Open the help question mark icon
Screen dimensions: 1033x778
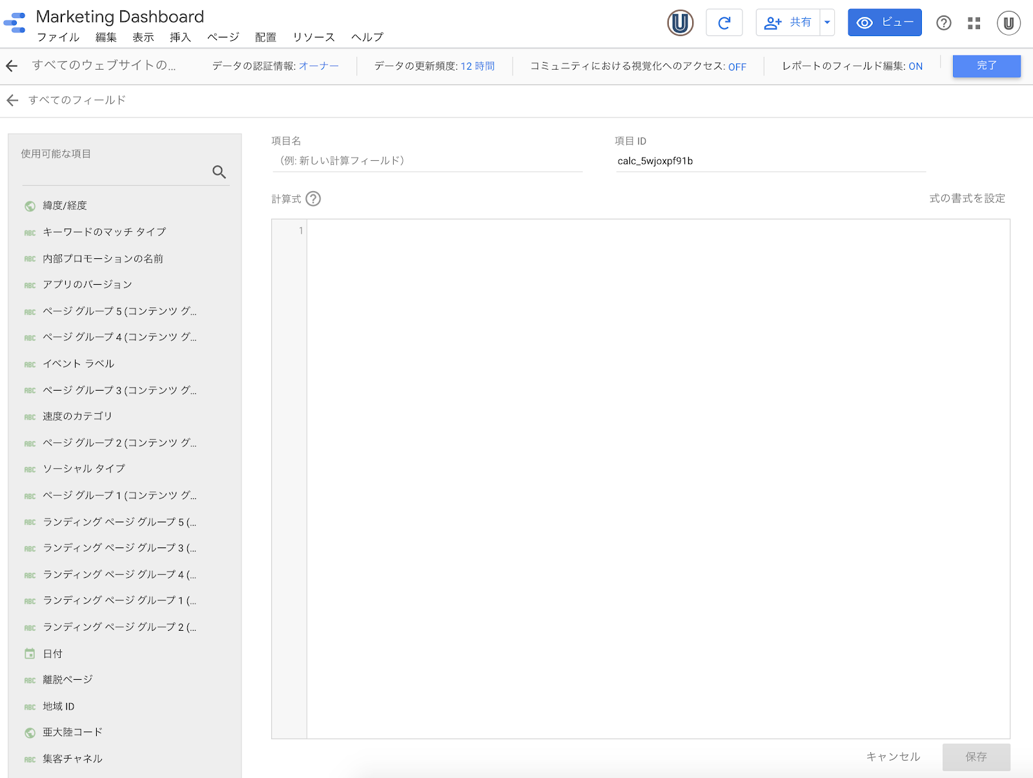point(943,23)
